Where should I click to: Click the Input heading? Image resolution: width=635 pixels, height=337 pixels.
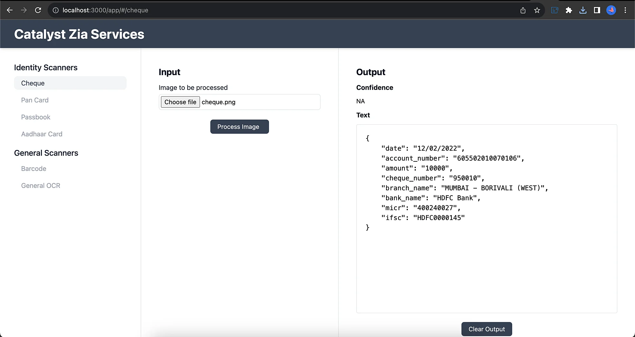[169, 72]
